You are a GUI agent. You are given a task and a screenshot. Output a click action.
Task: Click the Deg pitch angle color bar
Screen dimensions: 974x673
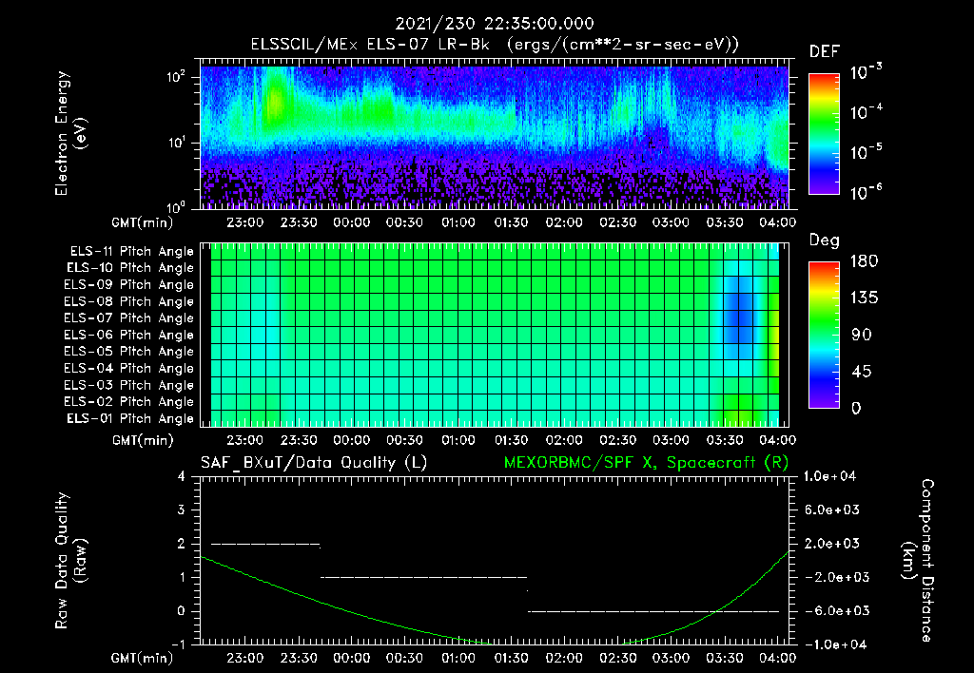(x=824, y=336)
